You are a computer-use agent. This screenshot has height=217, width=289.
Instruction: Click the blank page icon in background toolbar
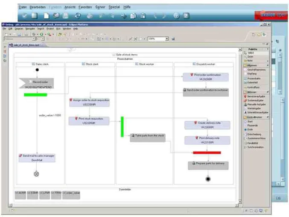click(x=46, y=16)
